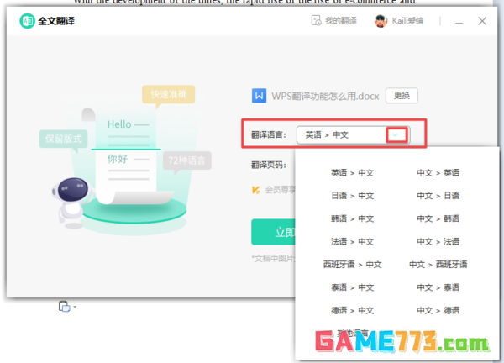The width and height of the screenshot is (504, 363).
Task: Open the Kaili user avatar
Action: [x=381, y=21]
